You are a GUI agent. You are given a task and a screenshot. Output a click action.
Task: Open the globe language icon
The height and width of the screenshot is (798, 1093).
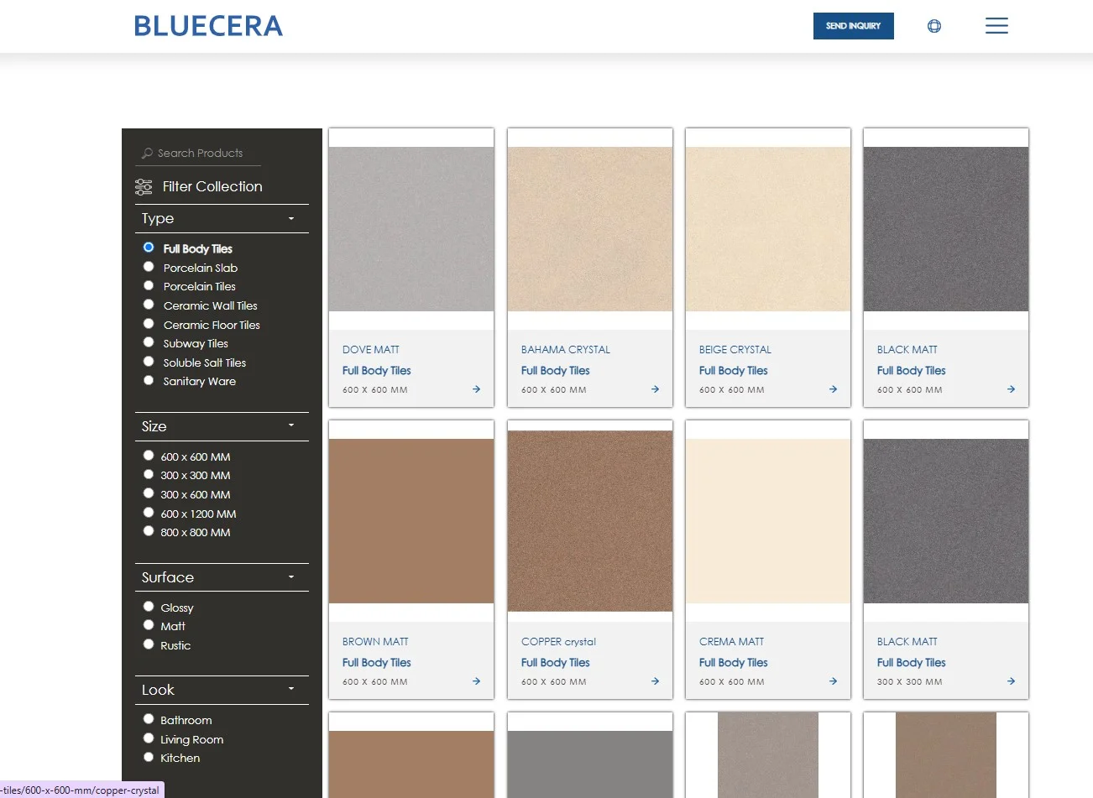[933, 26]
